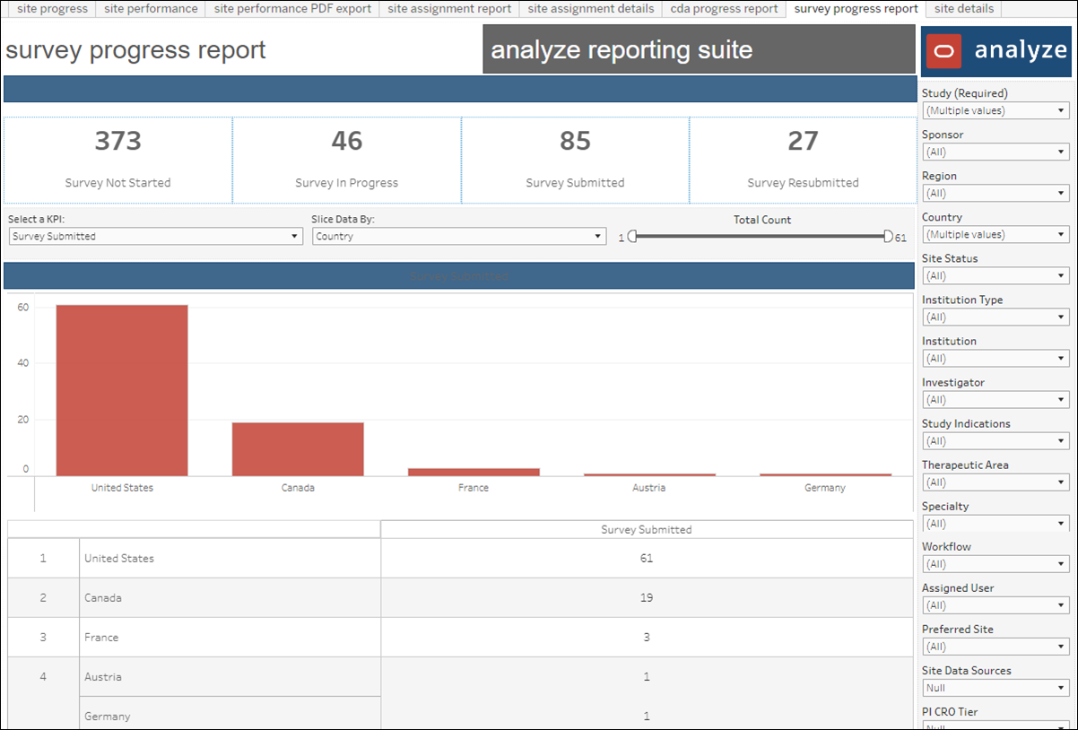Open the site details tab
Viewport: 1078px width, 730px height.
pyautogui.click(x=964, y=9)
